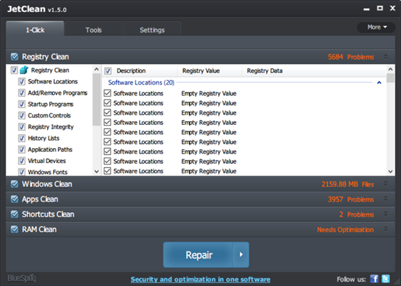The width and height of the screenshot is (401, 286).
Task: Collapse Software Locations group arrow
Action: click(x=379, y=82)
